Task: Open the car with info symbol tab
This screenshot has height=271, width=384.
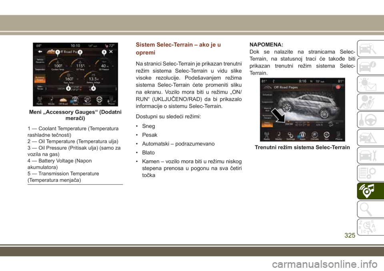Action: click(370, 66)
